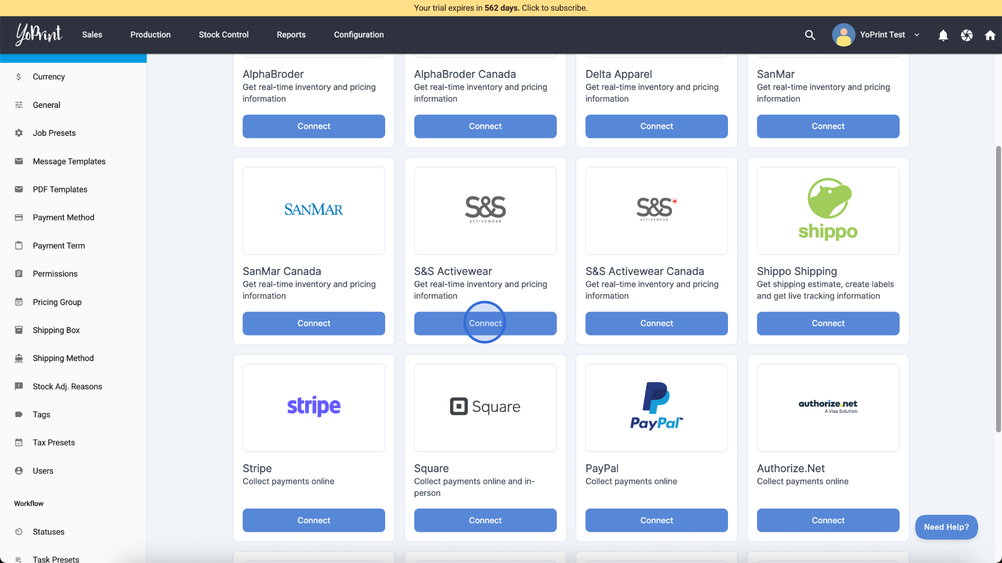The width and height of the screenshot is (1002, 563).
Task: Open the Production menu
Action: pos(150,35)
